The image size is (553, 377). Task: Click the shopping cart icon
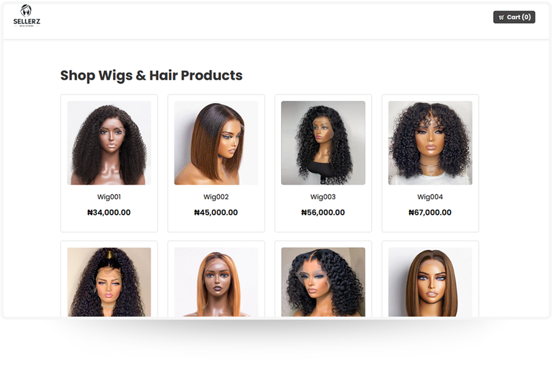click(502, 17)
